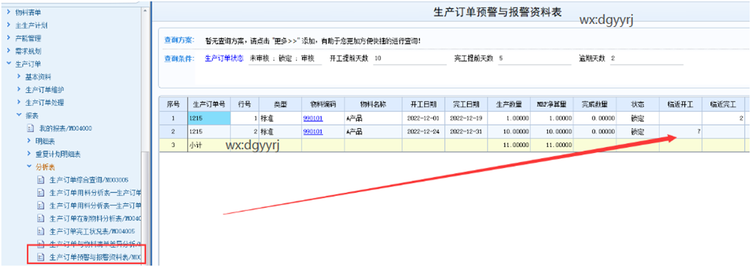Expand the 基本资料 node
Viewport: 751px width, 267px height.
pos(19,77)
